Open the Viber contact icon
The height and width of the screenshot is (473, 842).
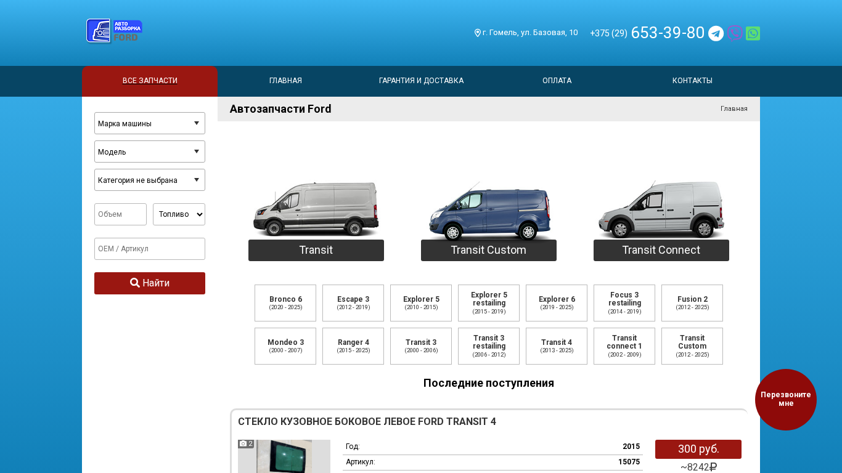click(x=735, y=33)
